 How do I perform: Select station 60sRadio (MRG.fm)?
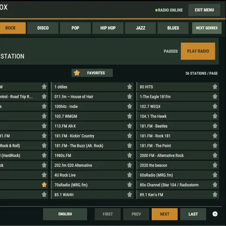click(x=178, y=175)
